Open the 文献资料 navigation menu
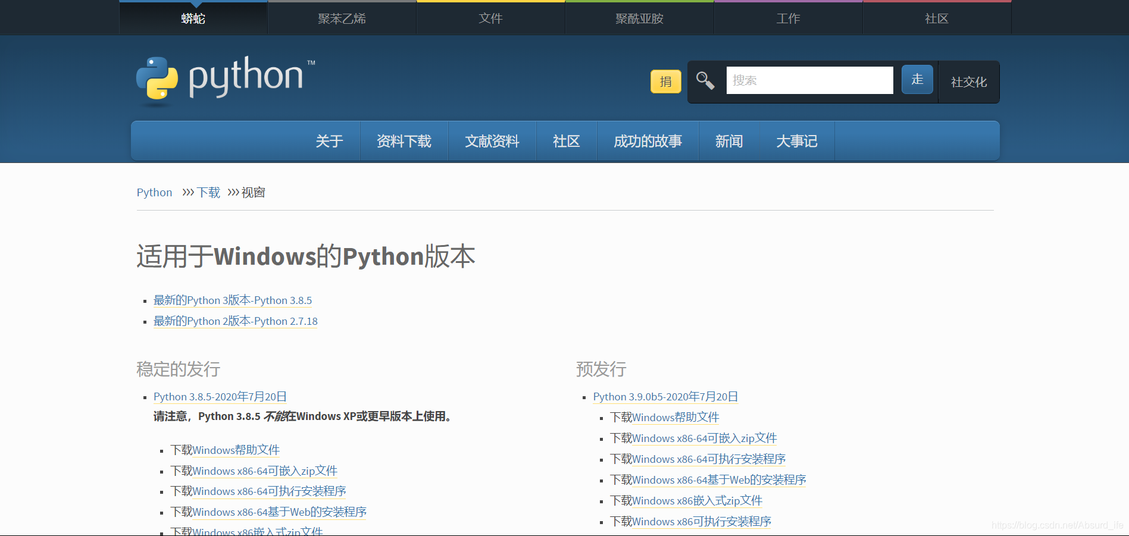This screenshot has width=1129, height=536. point(492,141)
